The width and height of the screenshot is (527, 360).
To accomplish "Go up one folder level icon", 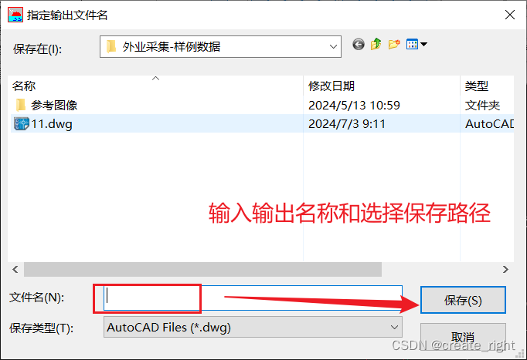I will click(376, 44).
